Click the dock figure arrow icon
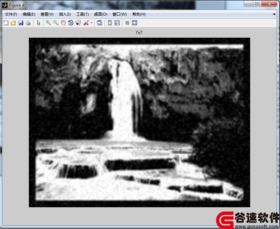Screen dimensions: 280x229 [x=274, y=14]
